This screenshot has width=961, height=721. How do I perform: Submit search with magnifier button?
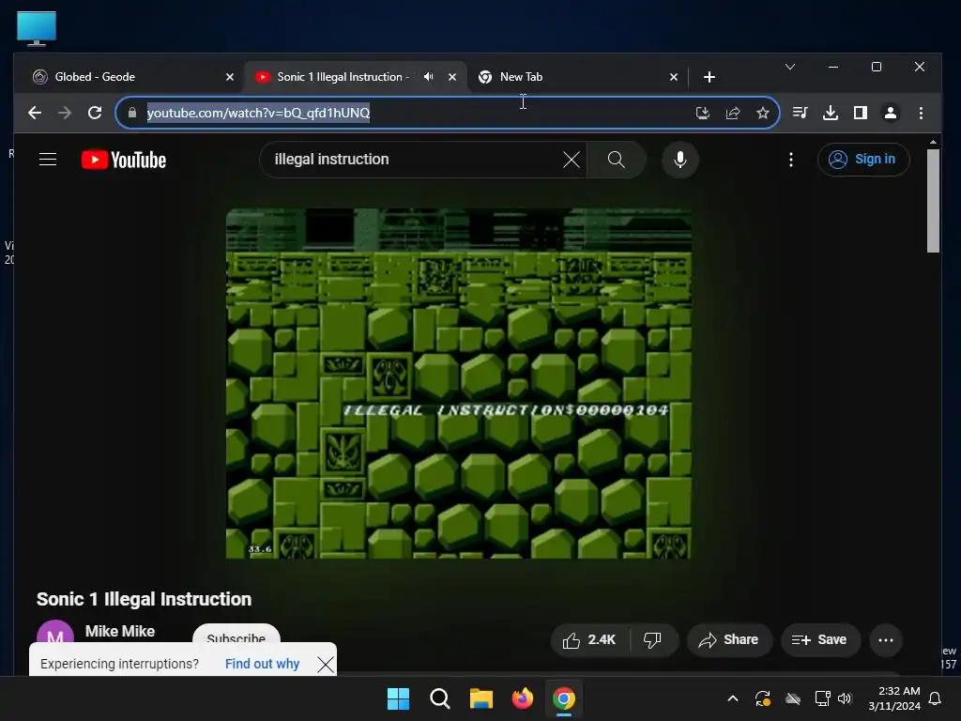[616, 160]
